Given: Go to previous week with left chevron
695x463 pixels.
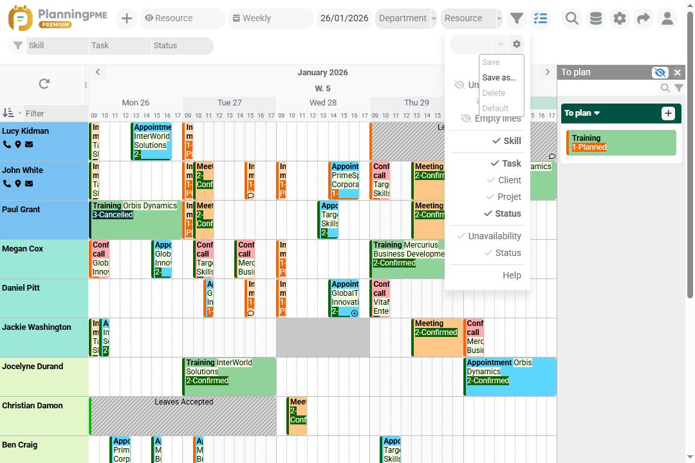Looking at the screenshot, I should coord(98,72).
